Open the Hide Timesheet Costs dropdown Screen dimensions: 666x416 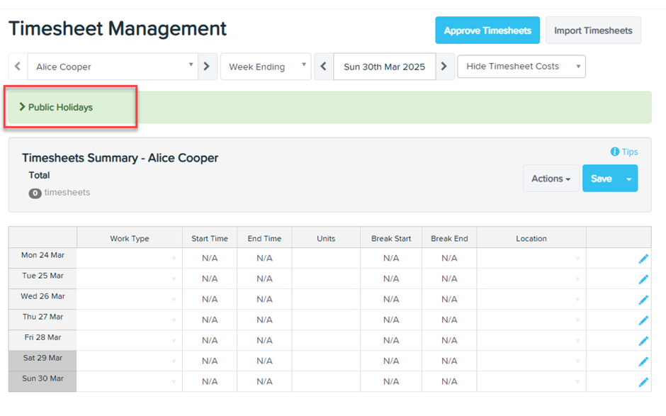[521, 67]
